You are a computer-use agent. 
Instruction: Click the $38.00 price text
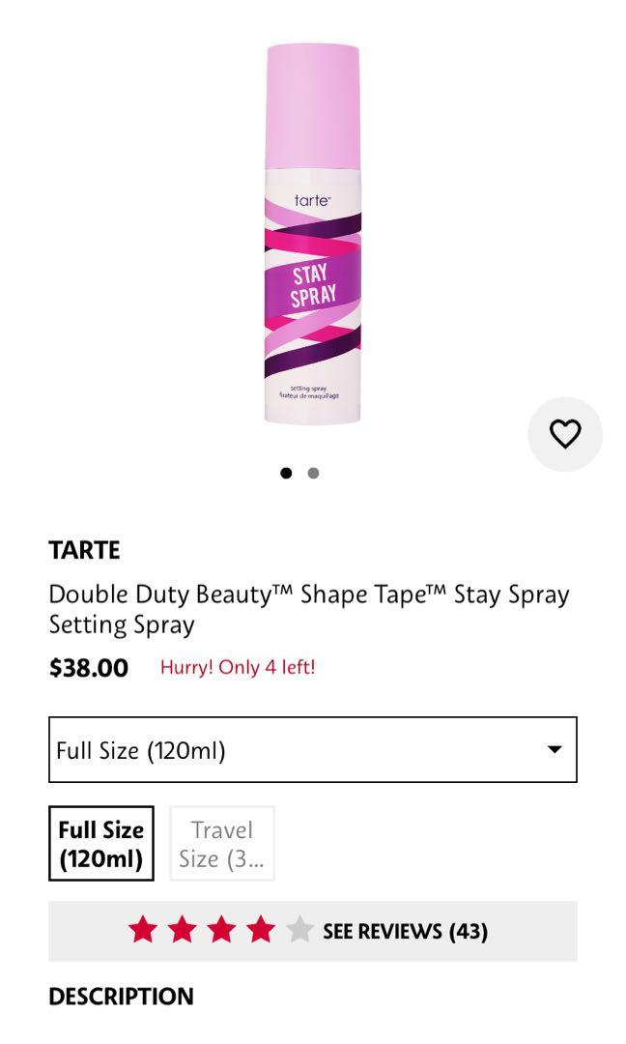pyautogui.click(x=87, y=668)
